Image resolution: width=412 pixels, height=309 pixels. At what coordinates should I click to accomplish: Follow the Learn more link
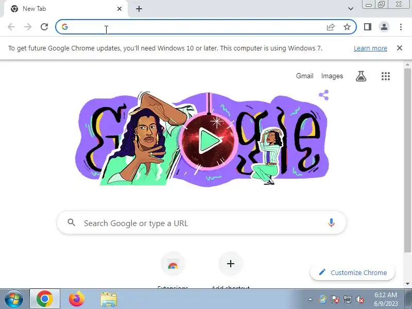370,48
